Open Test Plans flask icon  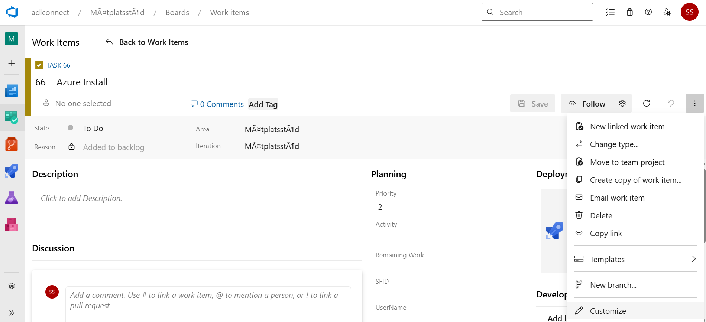pyautogui.click(x=12, y=198)
